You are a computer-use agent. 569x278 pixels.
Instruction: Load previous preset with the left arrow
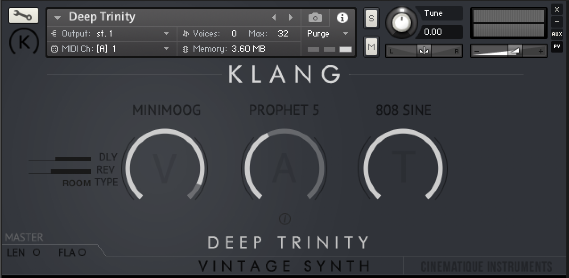[x=274, y=18]
